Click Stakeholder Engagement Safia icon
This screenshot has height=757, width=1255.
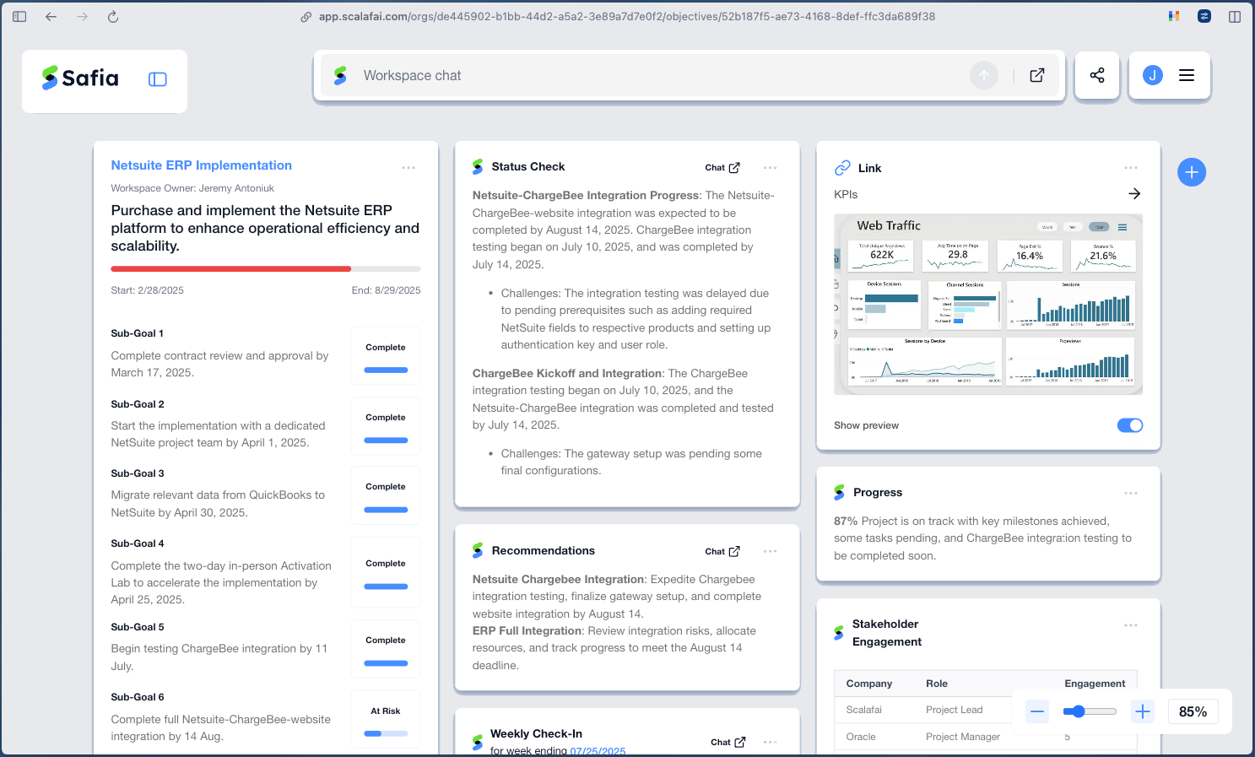[x=839, y=633]
